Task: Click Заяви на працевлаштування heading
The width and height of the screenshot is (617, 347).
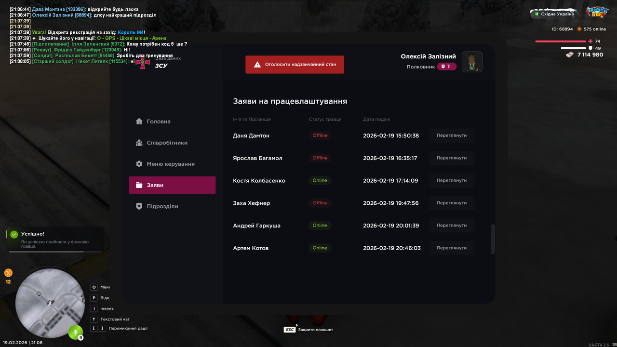Action: pos(290,101)
